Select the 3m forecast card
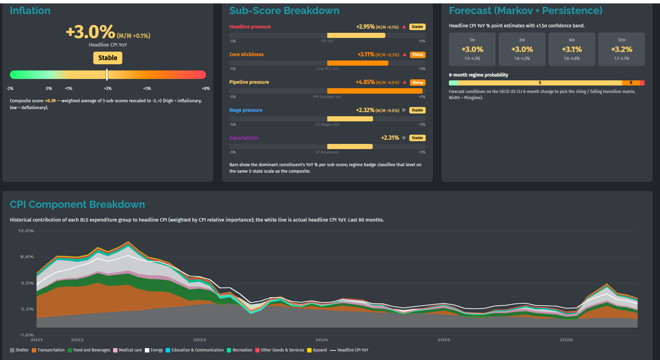 click(522, 49)
